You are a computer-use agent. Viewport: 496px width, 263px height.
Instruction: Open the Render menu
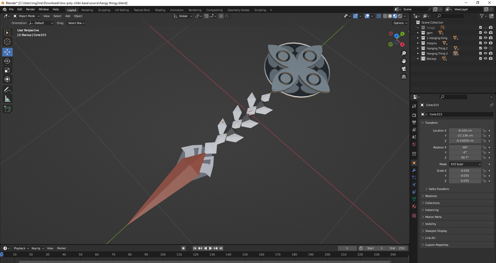(x=30, y=9)
